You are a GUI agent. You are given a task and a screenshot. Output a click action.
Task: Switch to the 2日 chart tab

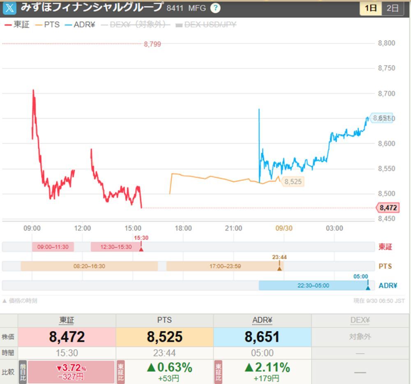[x=393, y=8]
